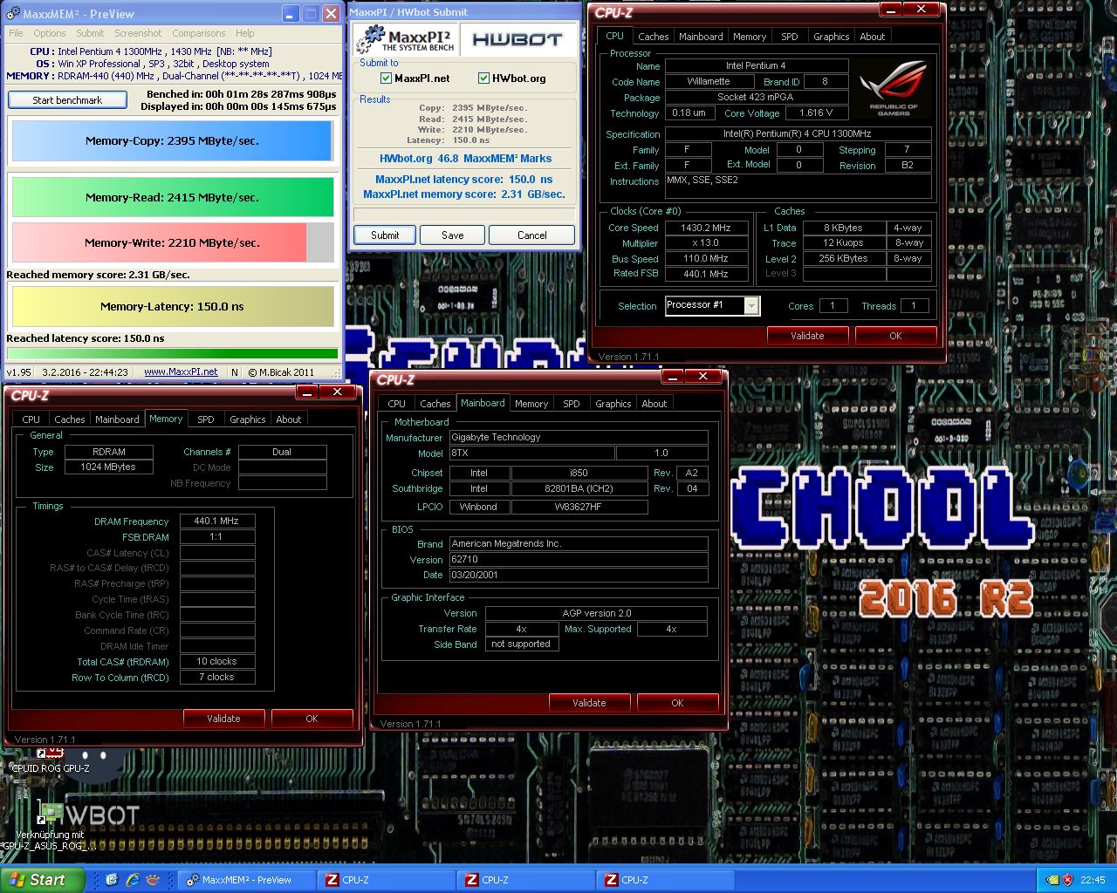Open the File menu in MaxxMEM²

pos(16,33)
